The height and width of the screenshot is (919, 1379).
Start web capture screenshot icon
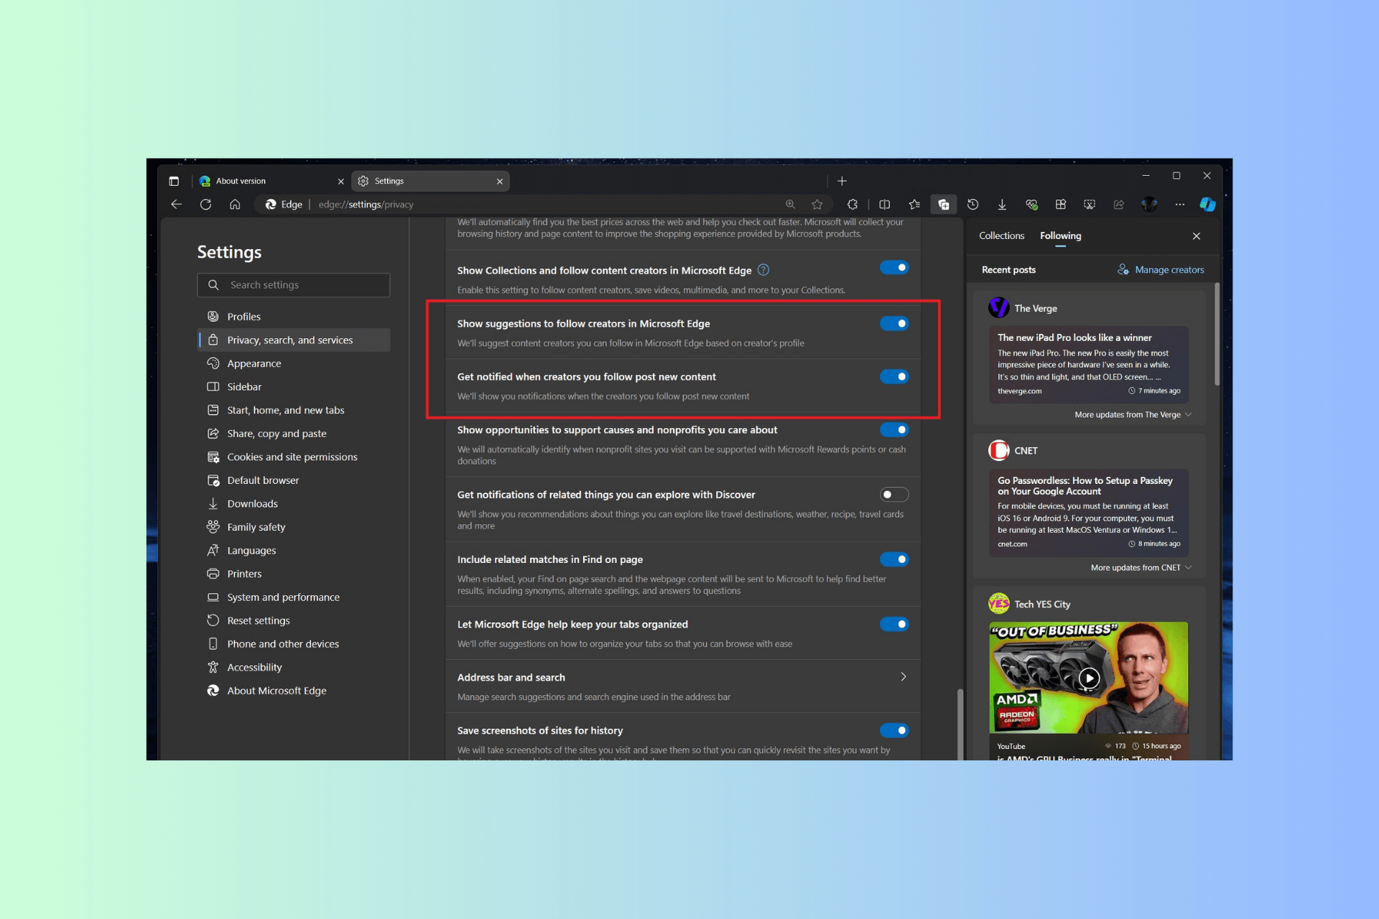click(1090, 205)
